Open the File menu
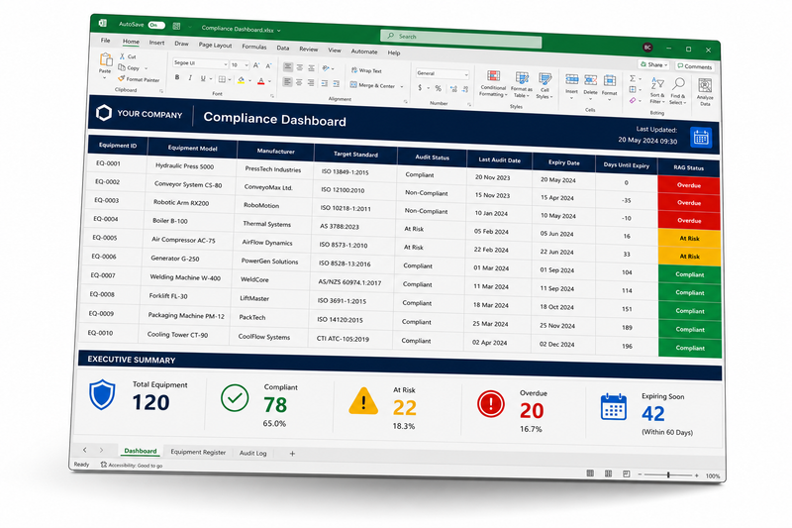The image size is (792, 528). 105,40
